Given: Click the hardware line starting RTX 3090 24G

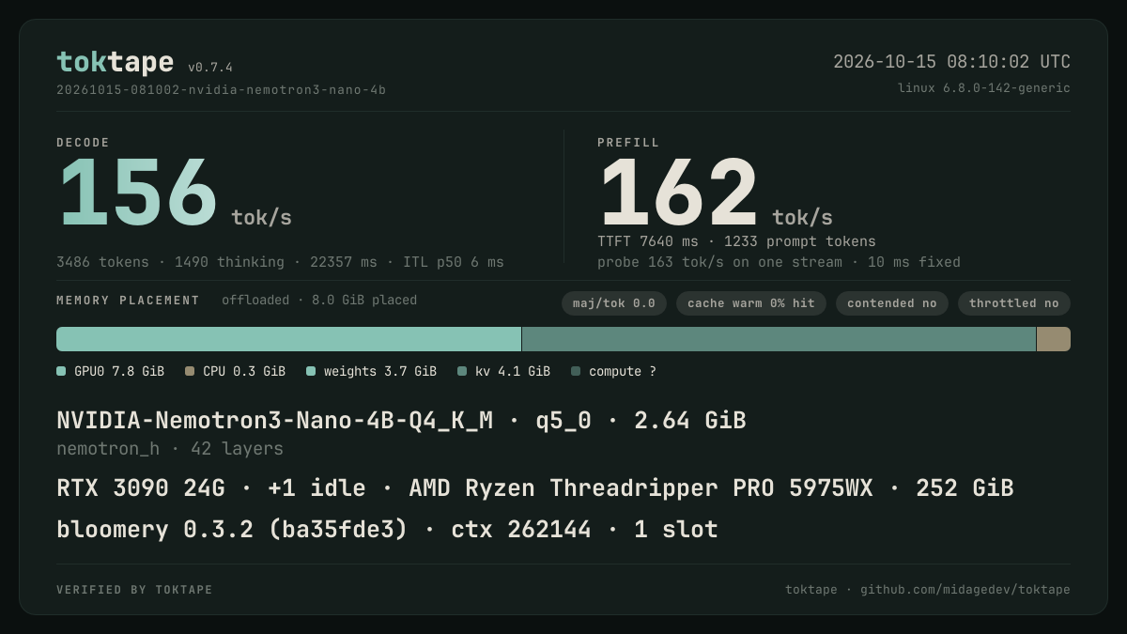Looking at the screenshot, I should 535,488.
